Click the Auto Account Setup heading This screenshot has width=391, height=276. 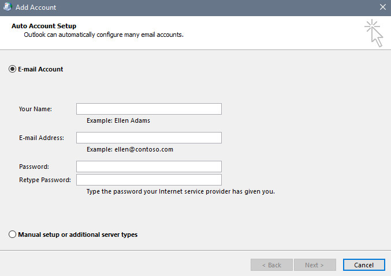click(44, 26)
